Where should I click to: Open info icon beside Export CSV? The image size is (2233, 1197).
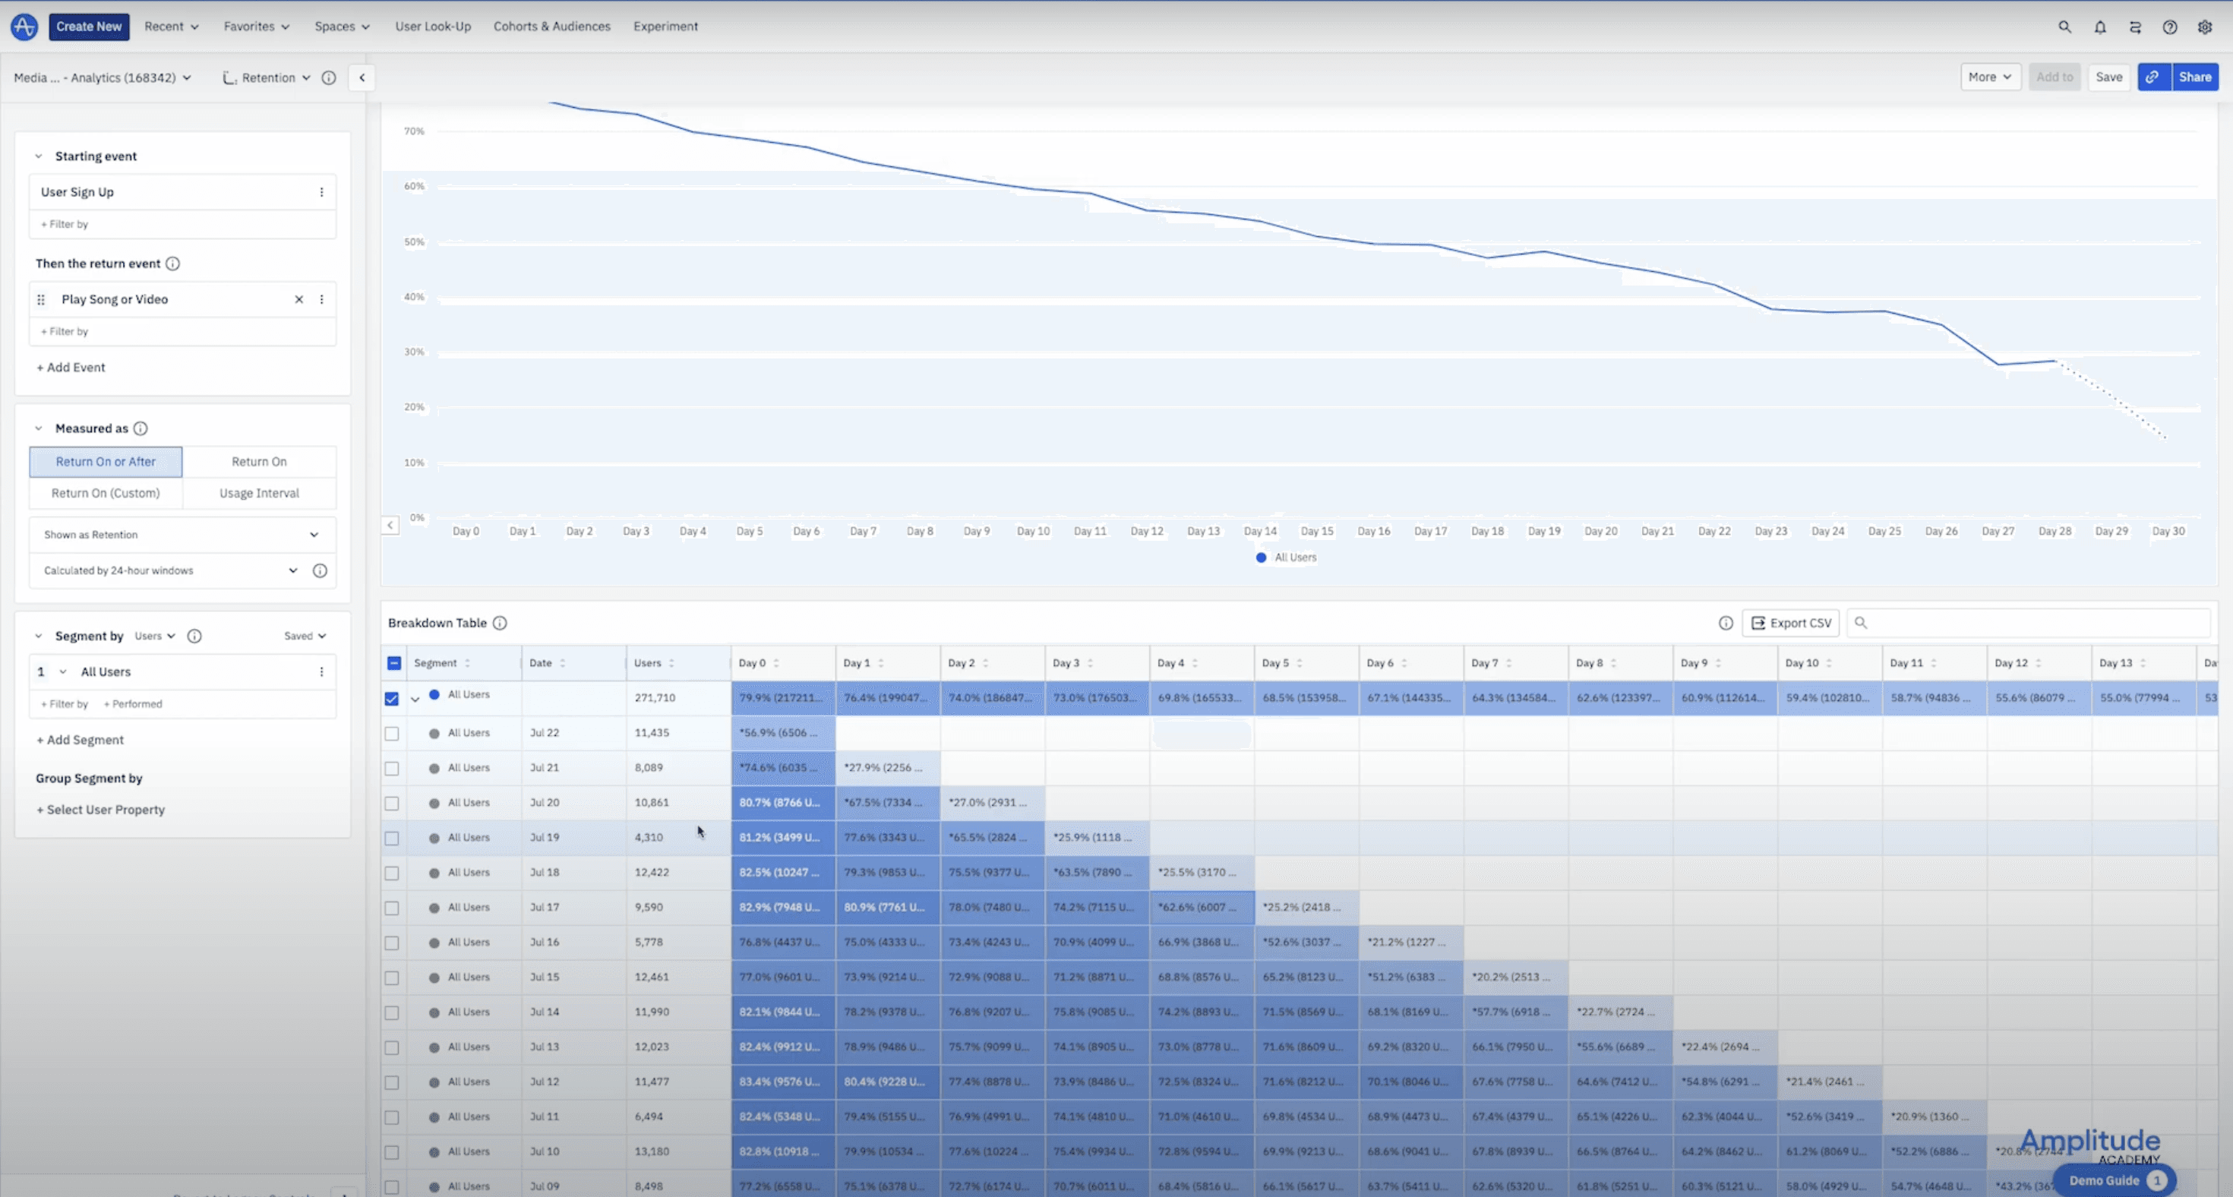[x=1726, y=624]
